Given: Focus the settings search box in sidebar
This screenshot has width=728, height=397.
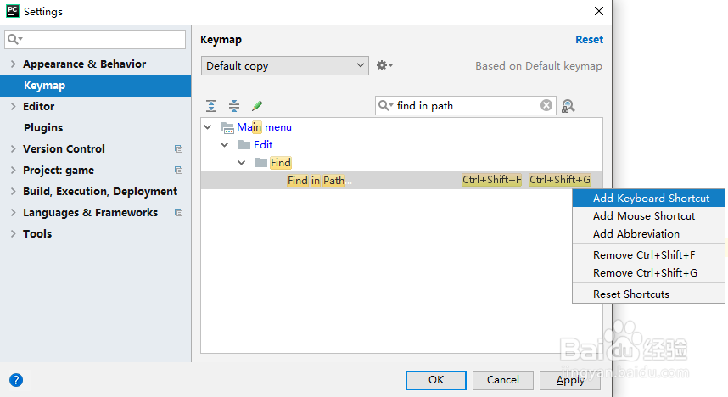Looking at the screenshot, I should point(95,39).
